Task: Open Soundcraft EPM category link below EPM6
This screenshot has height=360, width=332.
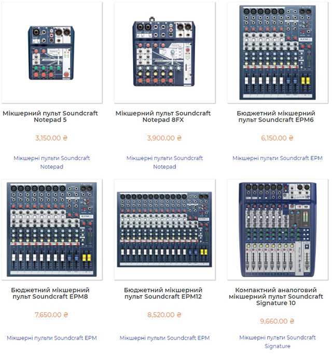Action: click(x=277, y=158)
